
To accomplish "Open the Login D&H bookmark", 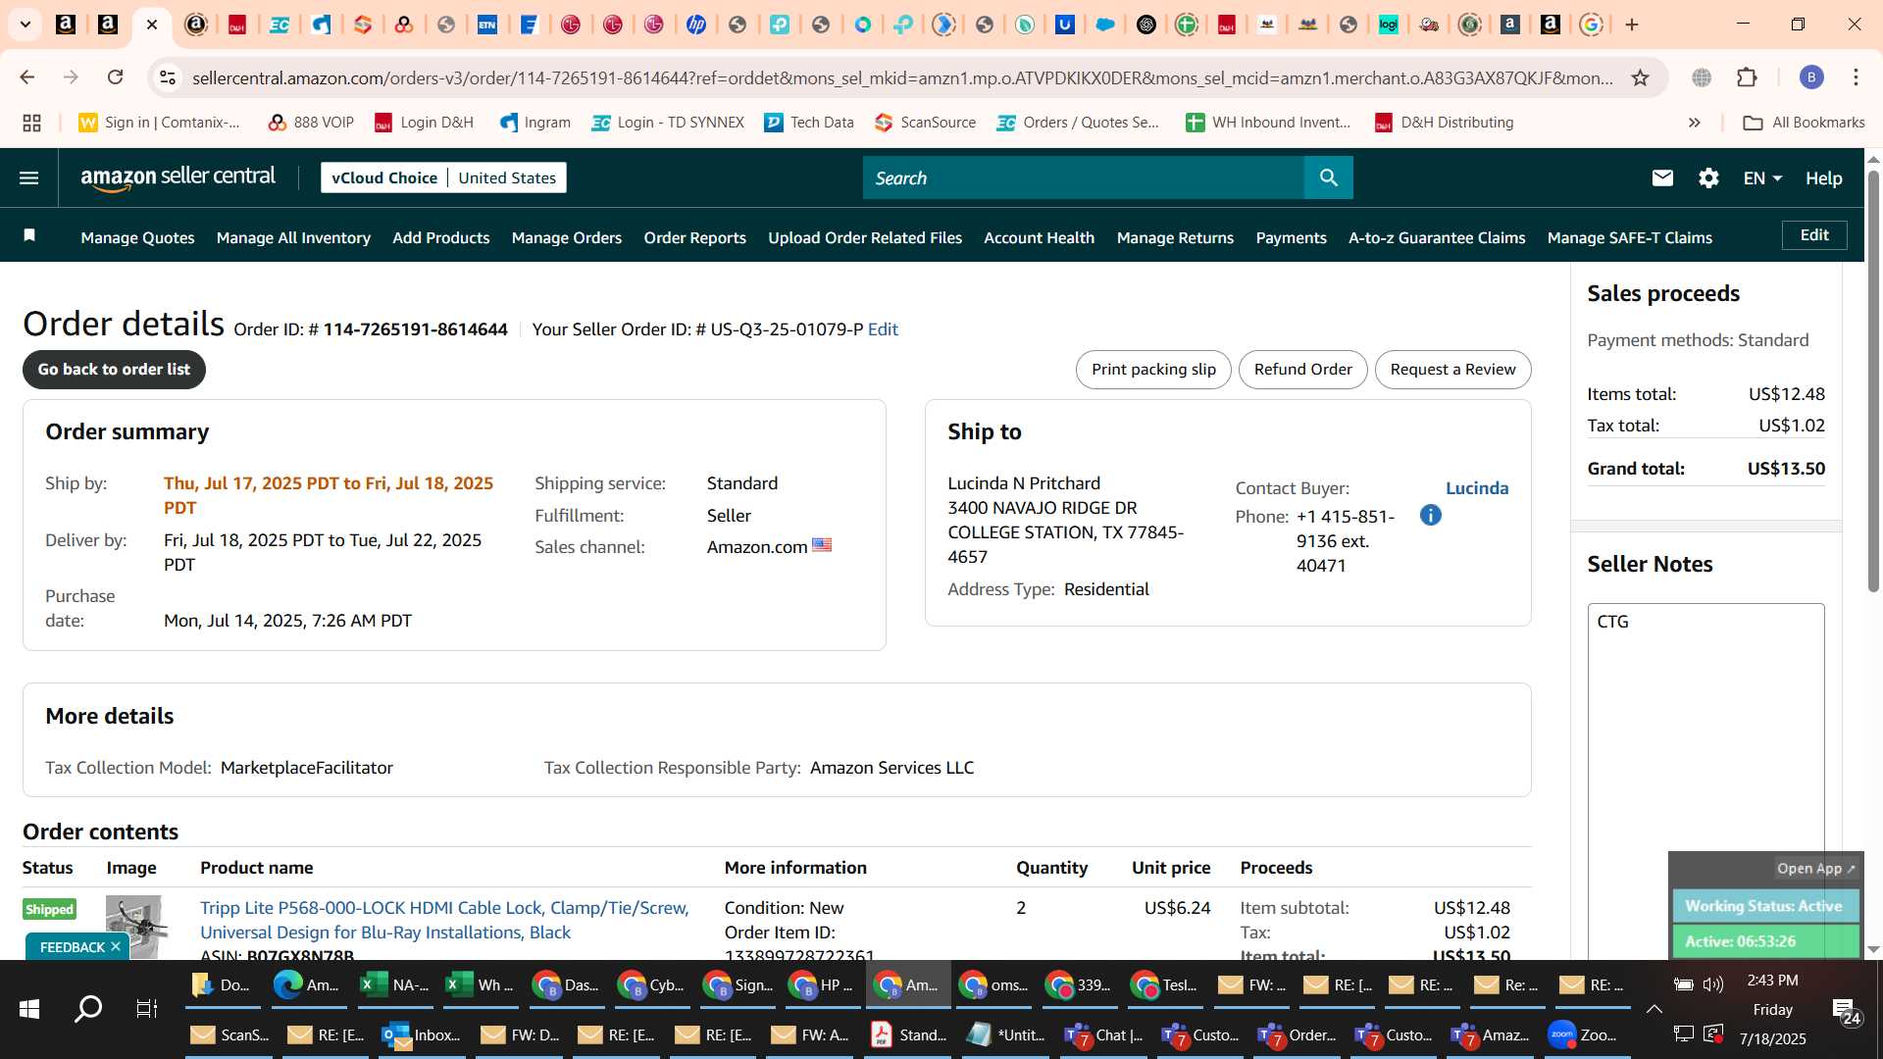I will pyautogui.click(x=424, y=123).
